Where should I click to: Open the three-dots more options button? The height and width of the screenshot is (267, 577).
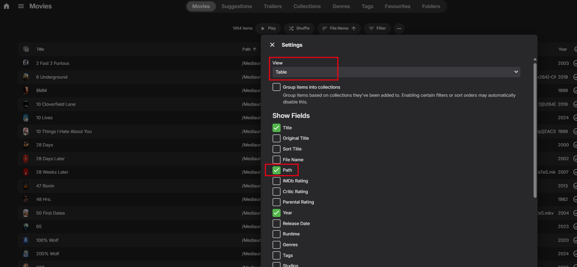[399, 29]
